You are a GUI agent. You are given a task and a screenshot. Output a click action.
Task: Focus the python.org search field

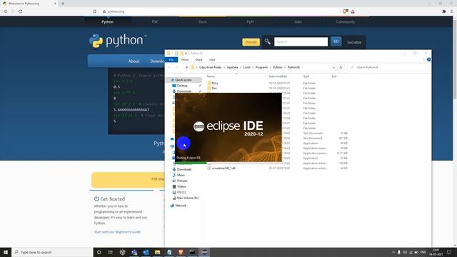pos(301,41)
